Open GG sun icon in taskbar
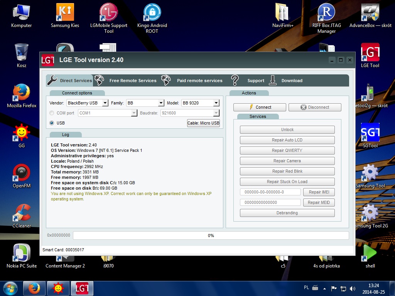The image size is (395, 296). [58, 288]
